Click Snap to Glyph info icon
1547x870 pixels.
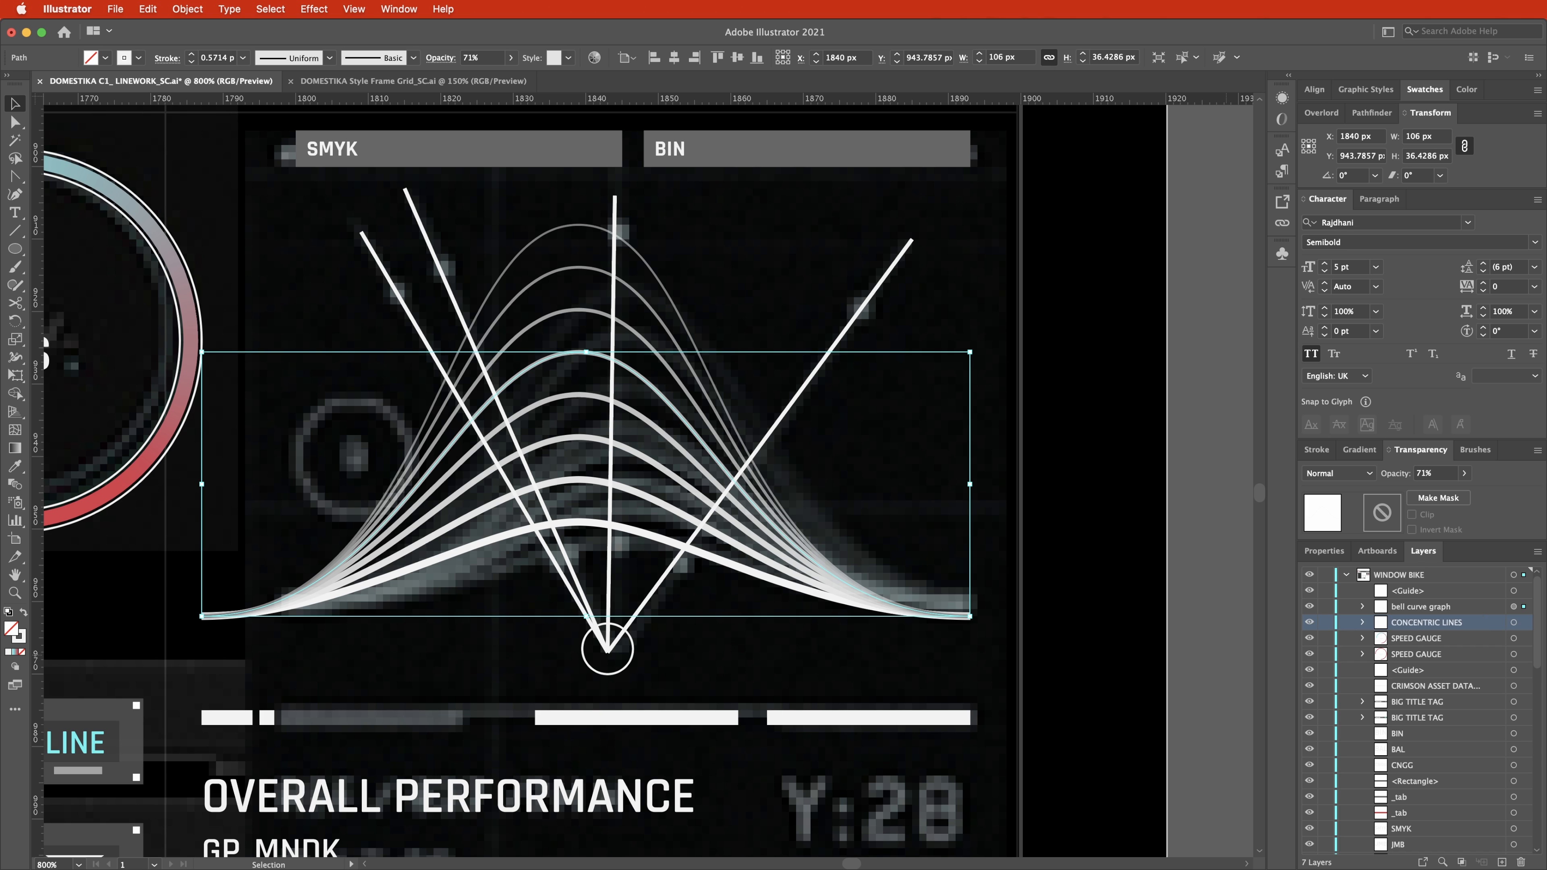(x=1366, y=402)
